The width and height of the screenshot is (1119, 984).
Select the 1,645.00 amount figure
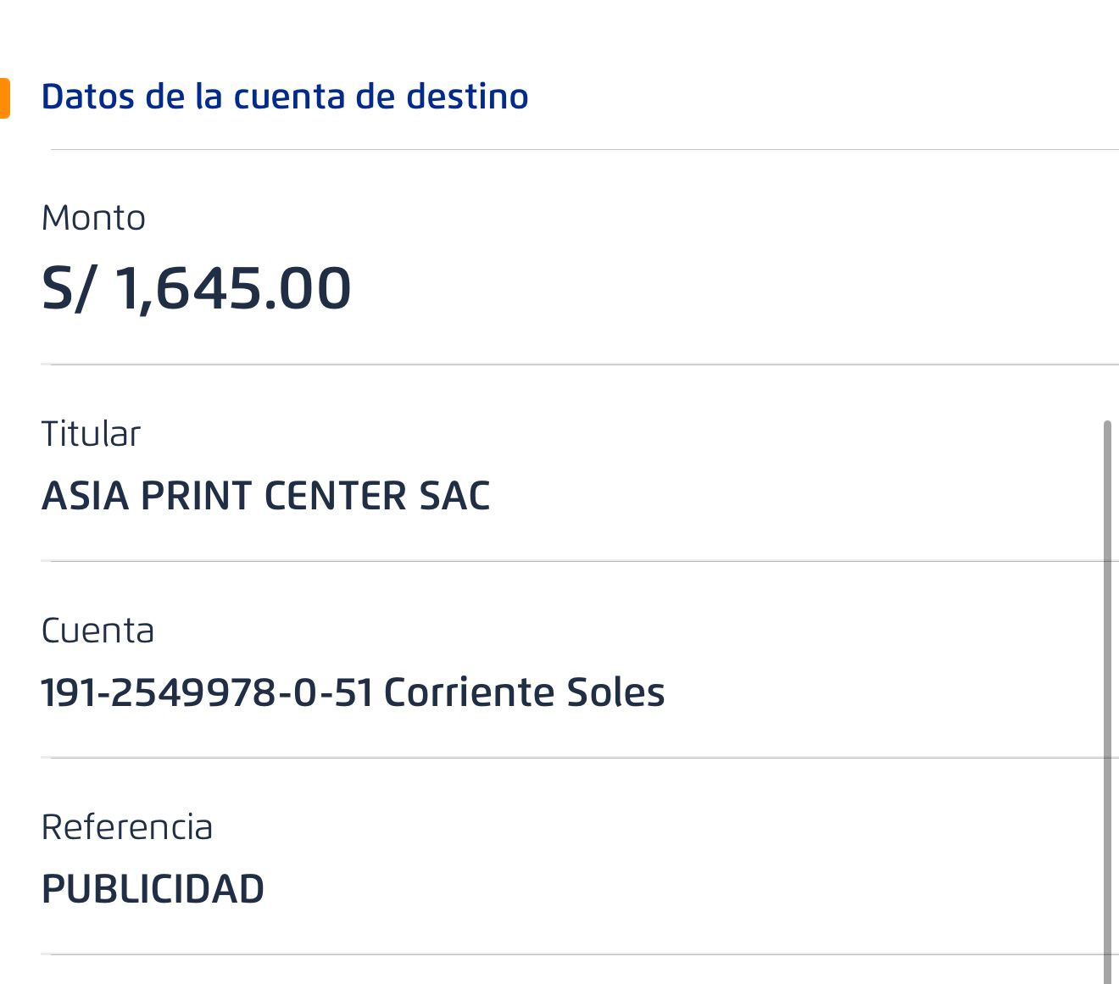(x=232, y=288)
